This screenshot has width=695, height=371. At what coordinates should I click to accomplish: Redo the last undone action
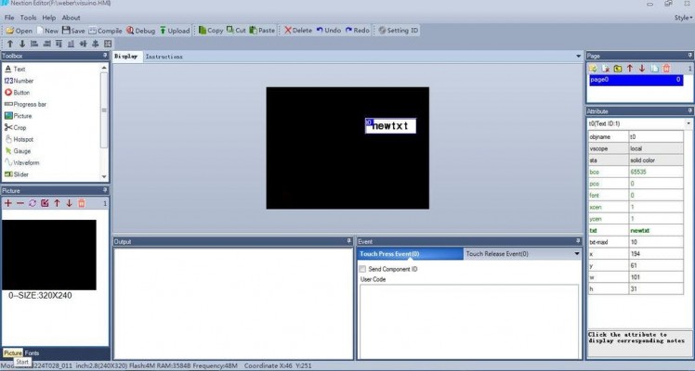(x=357, y=31)
